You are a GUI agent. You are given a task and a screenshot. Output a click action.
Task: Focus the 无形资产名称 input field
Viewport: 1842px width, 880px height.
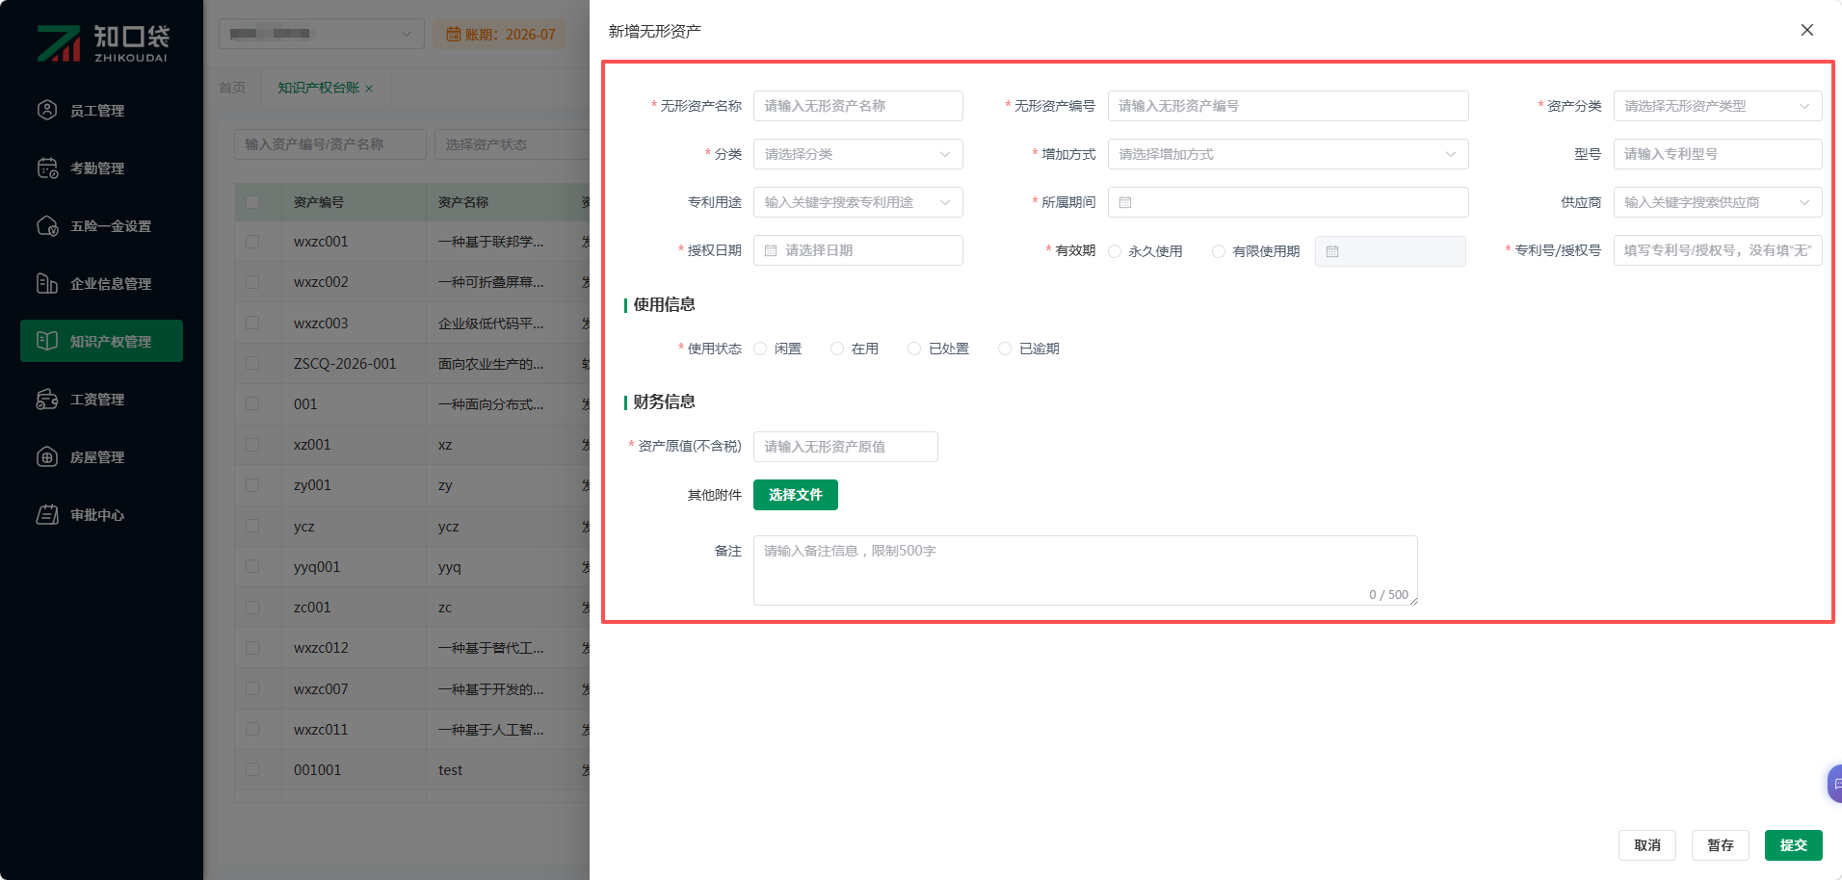[x=858, y=106]
